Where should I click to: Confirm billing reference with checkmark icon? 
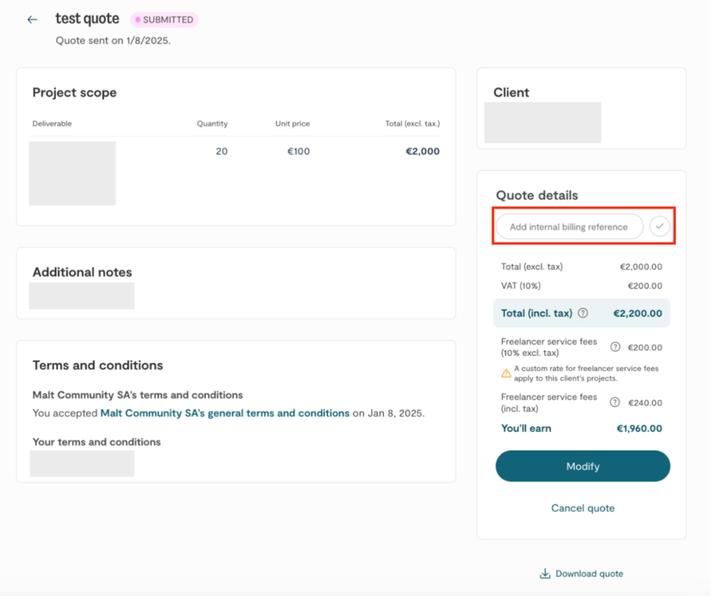(x=659, y=227)
